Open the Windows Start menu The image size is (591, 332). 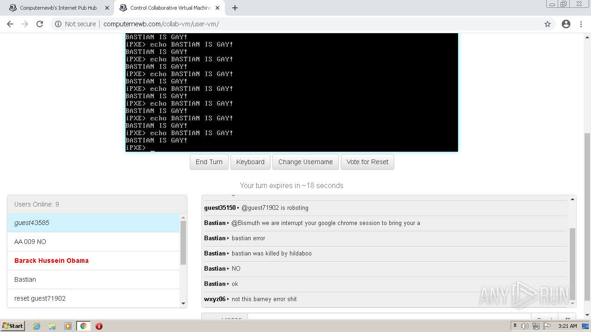pyautogui.click(x=13, y=326)
